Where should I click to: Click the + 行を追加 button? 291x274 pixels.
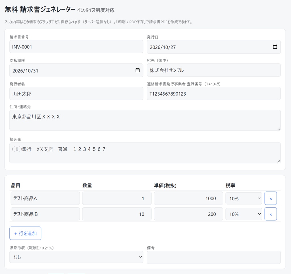click(25, 233)
